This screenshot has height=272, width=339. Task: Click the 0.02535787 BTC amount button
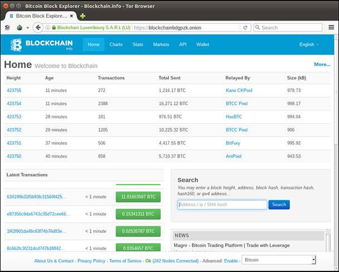tap(138, 231)
